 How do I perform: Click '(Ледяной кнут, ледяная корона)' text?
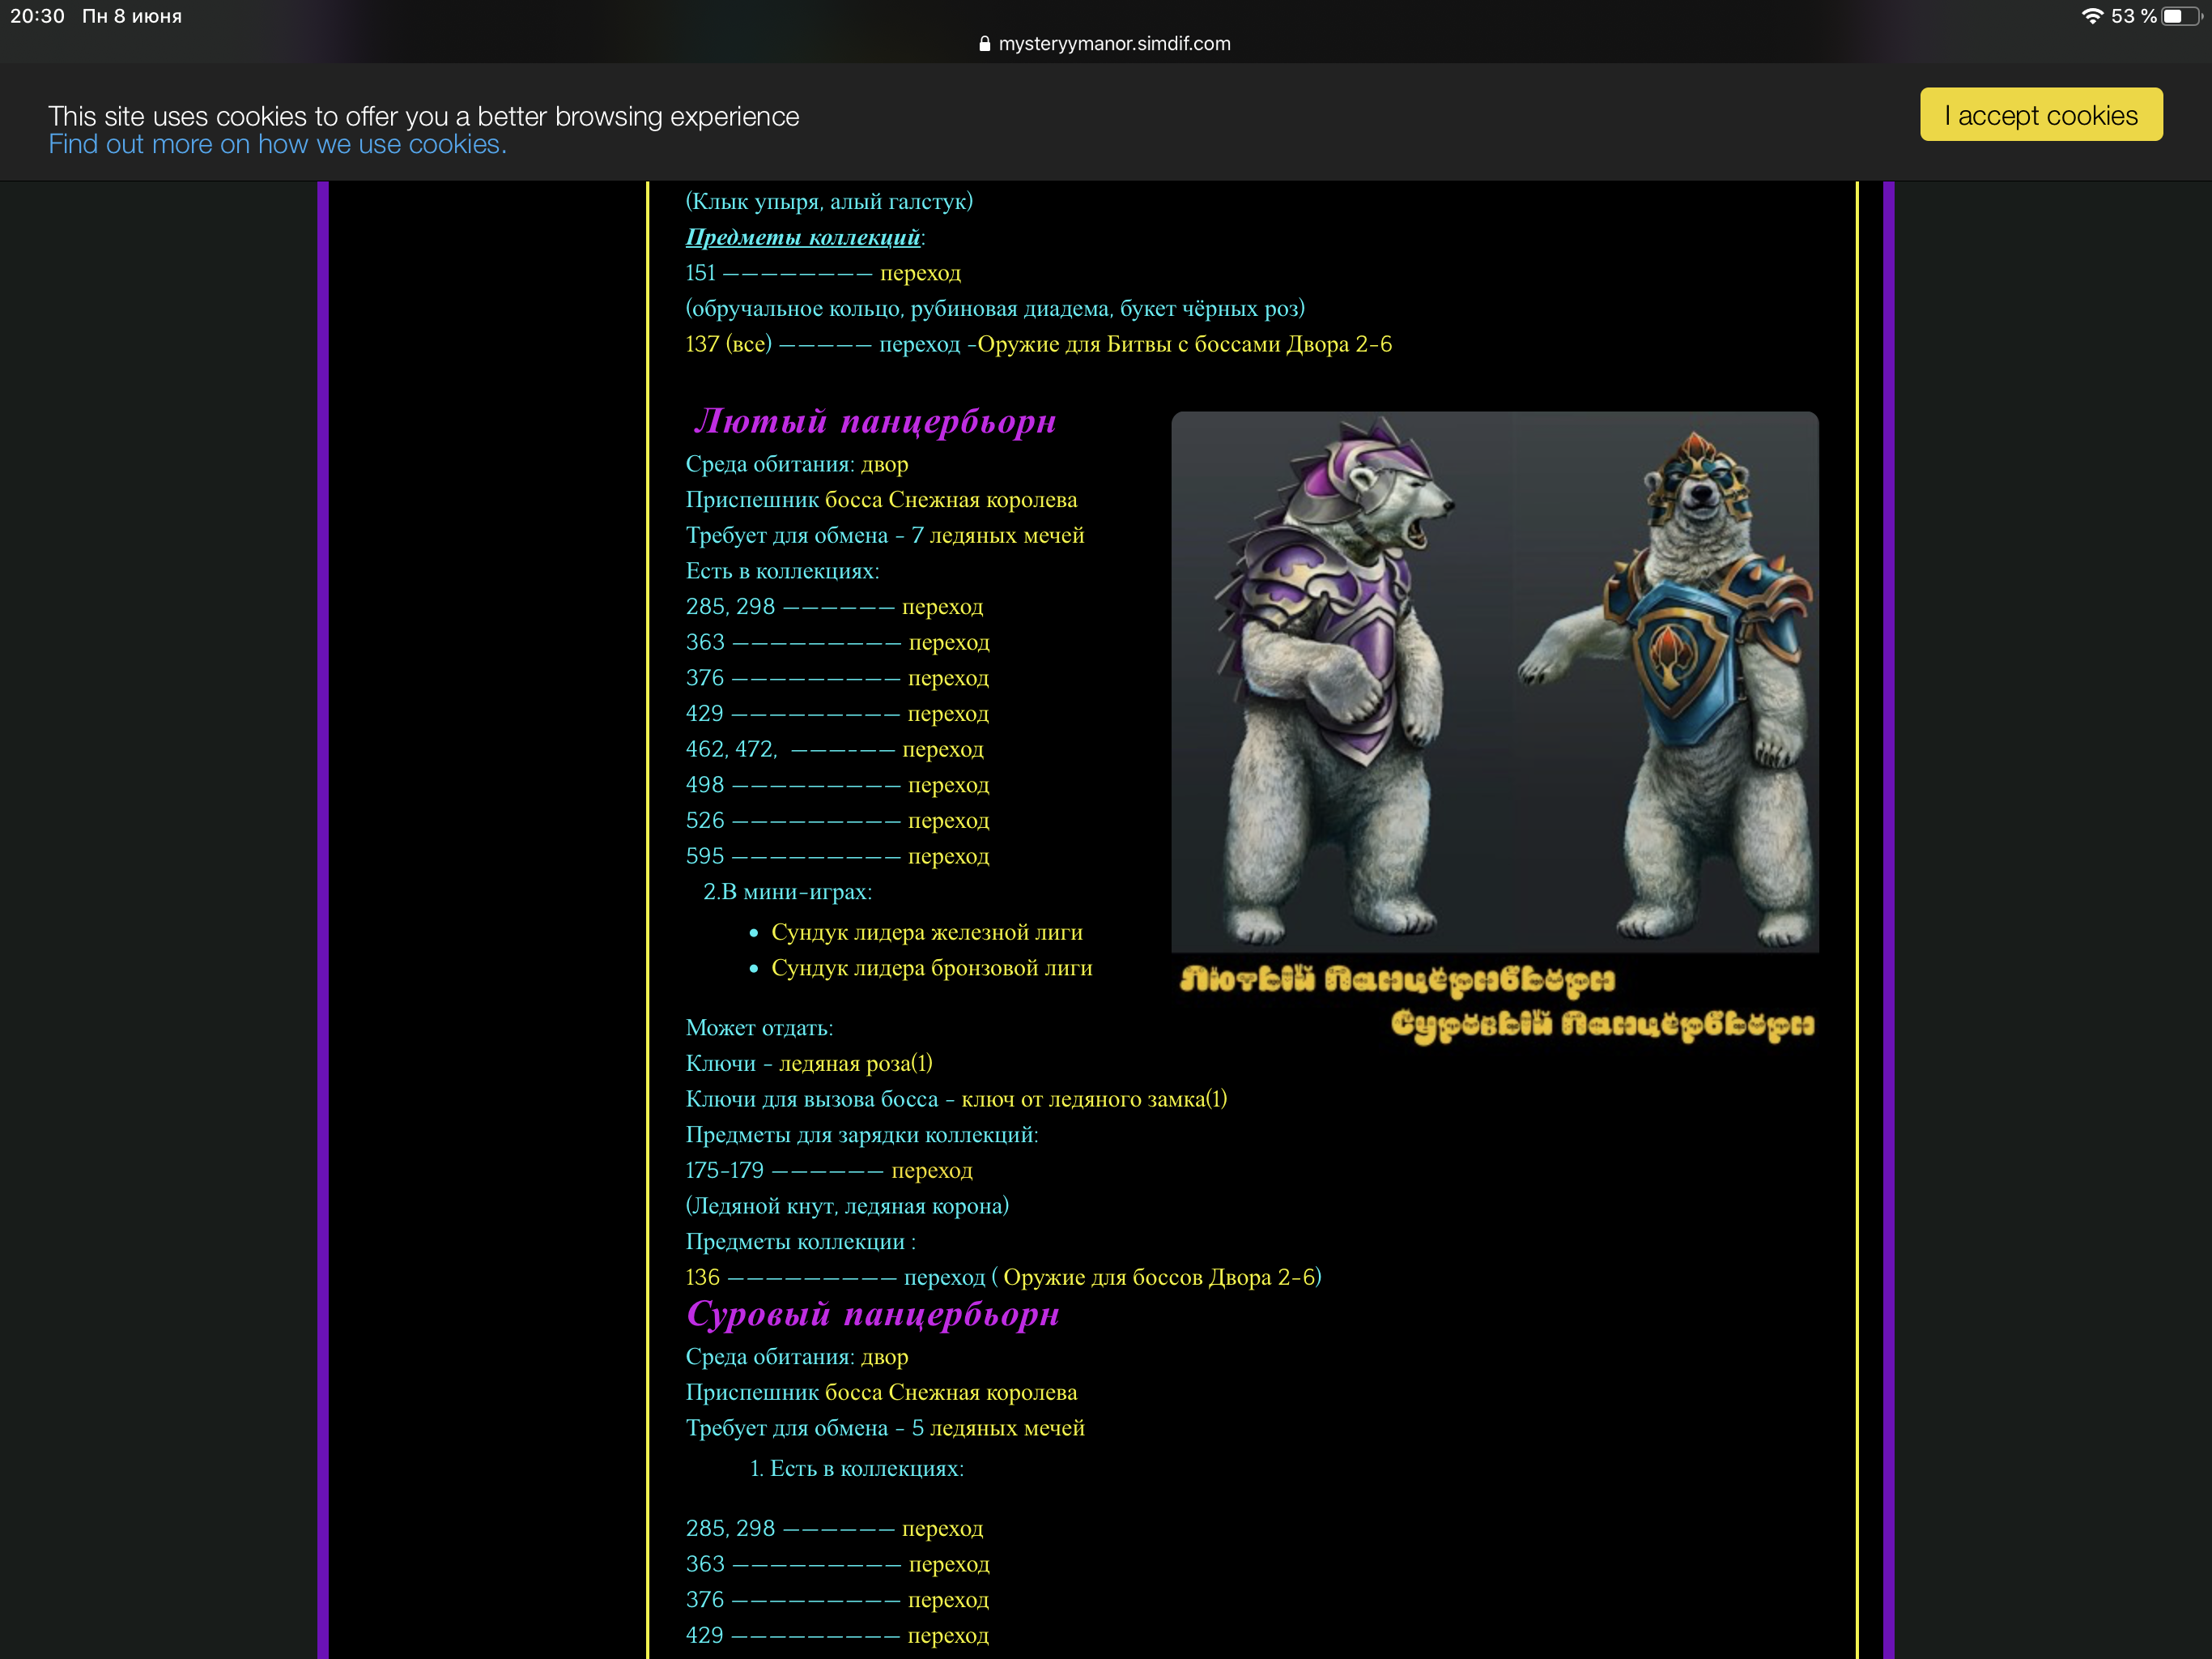coord(847,1205)
